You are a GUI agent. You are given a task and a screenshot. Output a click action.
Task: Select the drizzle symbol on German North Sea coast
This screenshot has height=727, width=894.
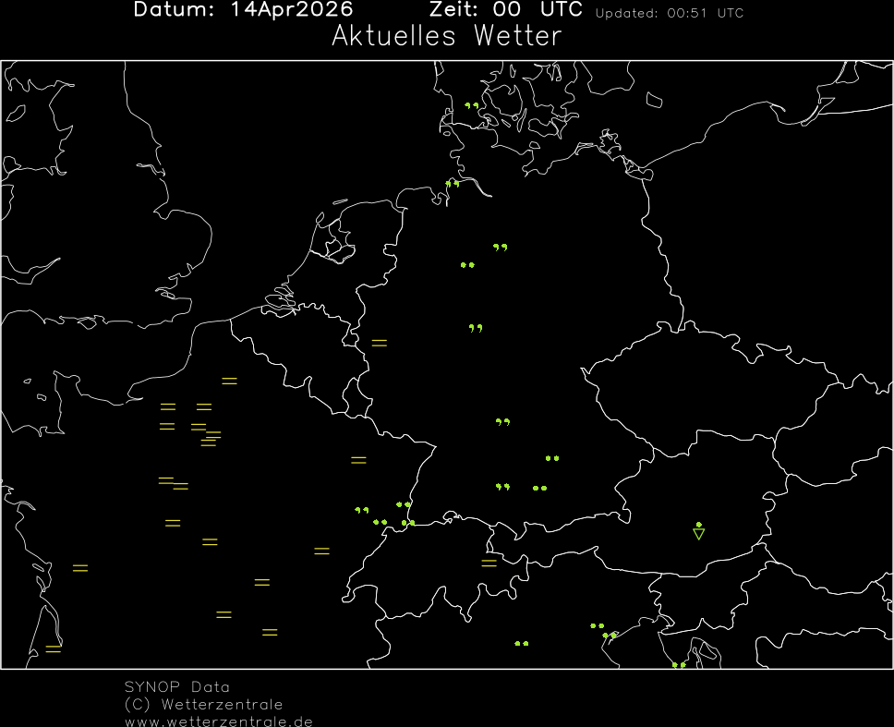(x=452, y=184)
